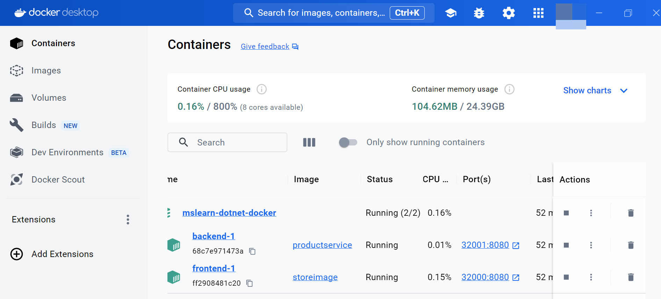Screen dimensions: 661x299
Task: Click the frontend-1 container cube icon
Action: tap(174, 277)
